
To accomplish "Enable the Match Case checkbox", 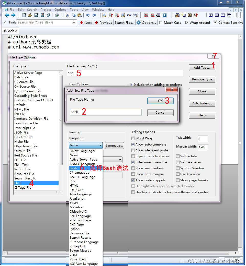I will (x=161, y=22).
